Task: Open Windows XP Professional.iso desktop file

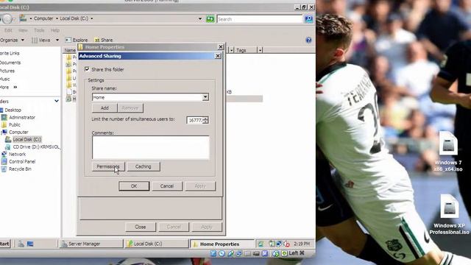Action: pyautogui.click(x=449, y=214)
